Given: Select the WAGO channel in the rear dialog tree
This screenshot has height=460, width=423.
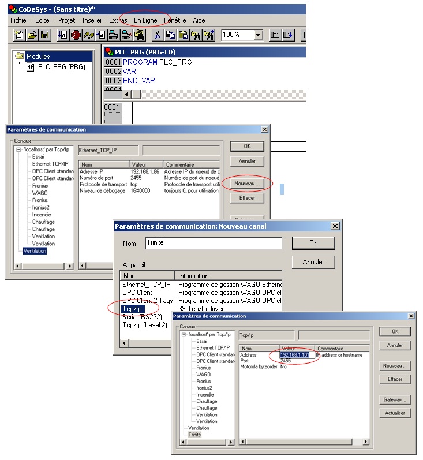Looking at the screenshot, I should tap(40, 193).
